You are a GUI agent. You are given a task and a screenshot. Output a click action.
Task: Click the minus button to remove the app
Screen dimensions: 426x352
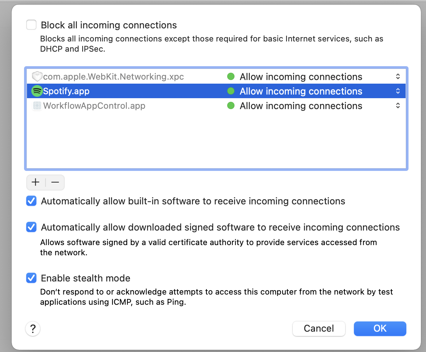[x=55, y=183]
